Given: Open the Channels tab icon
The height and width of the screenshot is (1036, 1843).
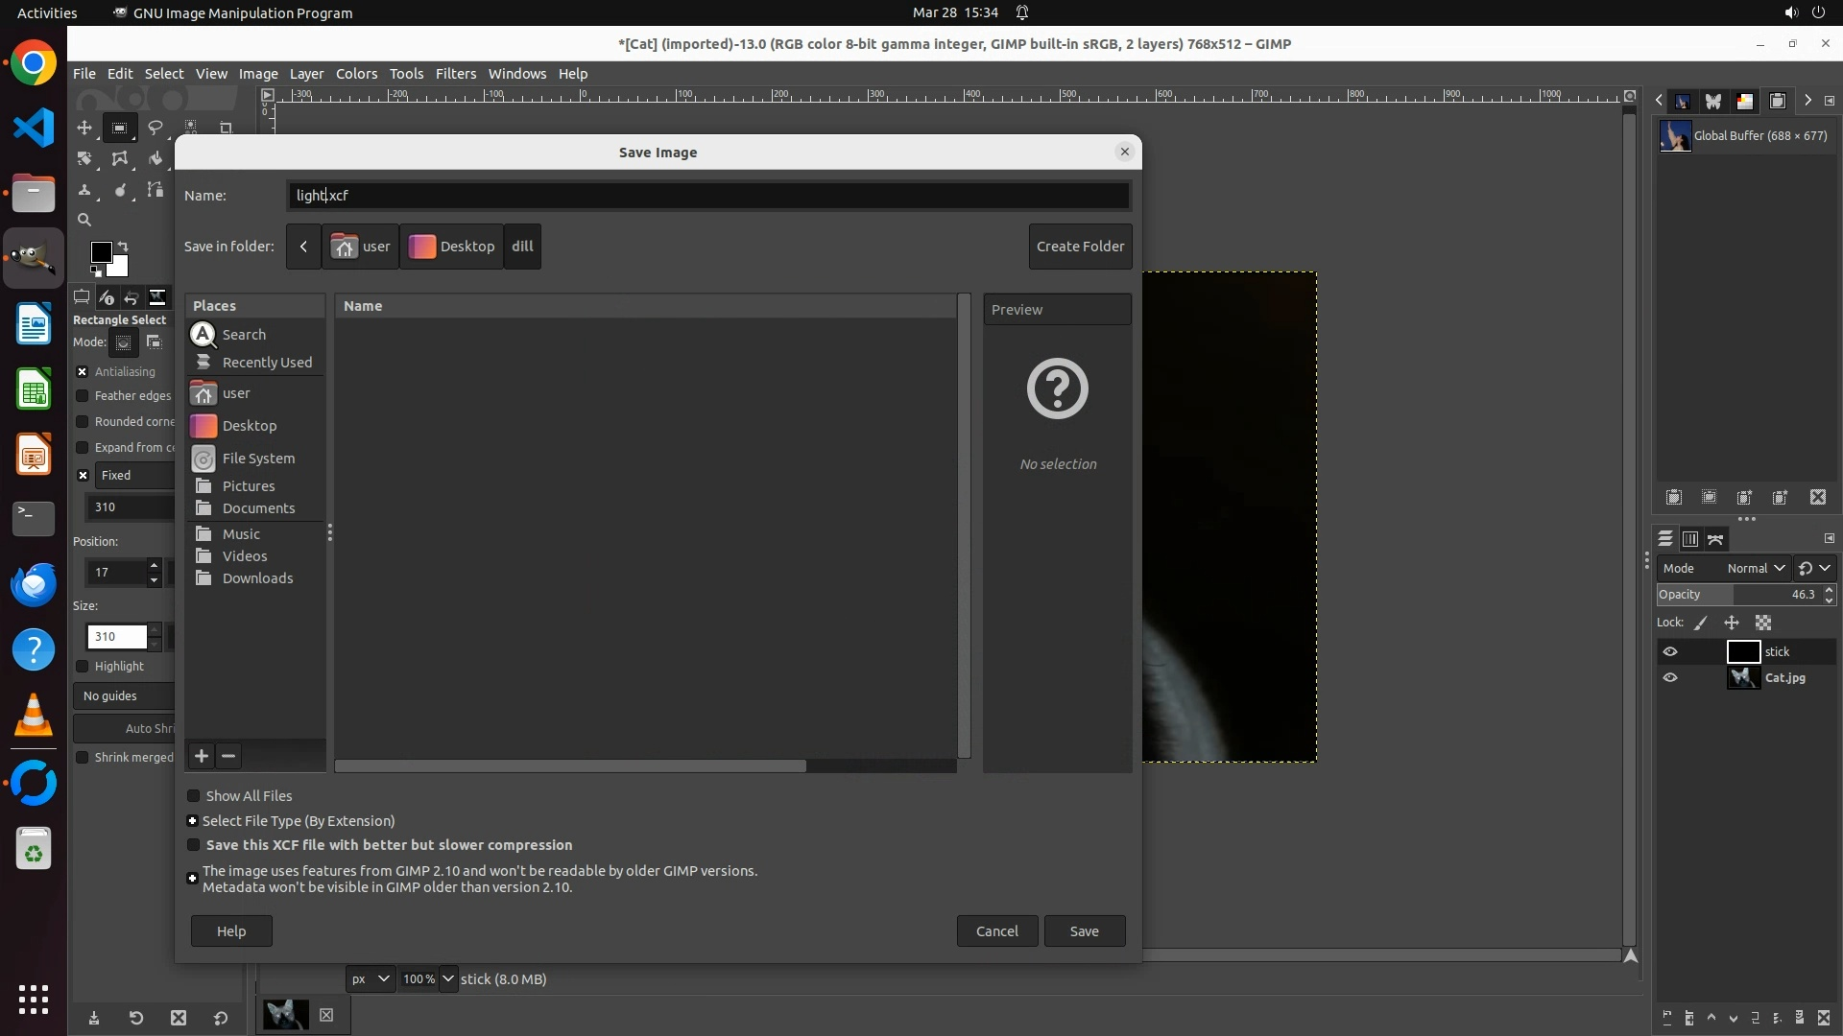Looking at the screenshot, I should [1690, 539].
